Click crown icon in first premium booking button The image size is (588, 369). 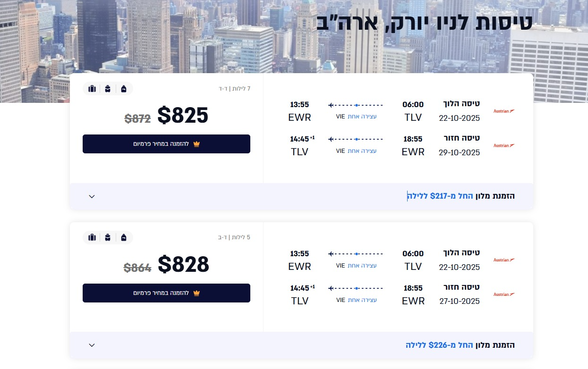click(x=196, y=144)
